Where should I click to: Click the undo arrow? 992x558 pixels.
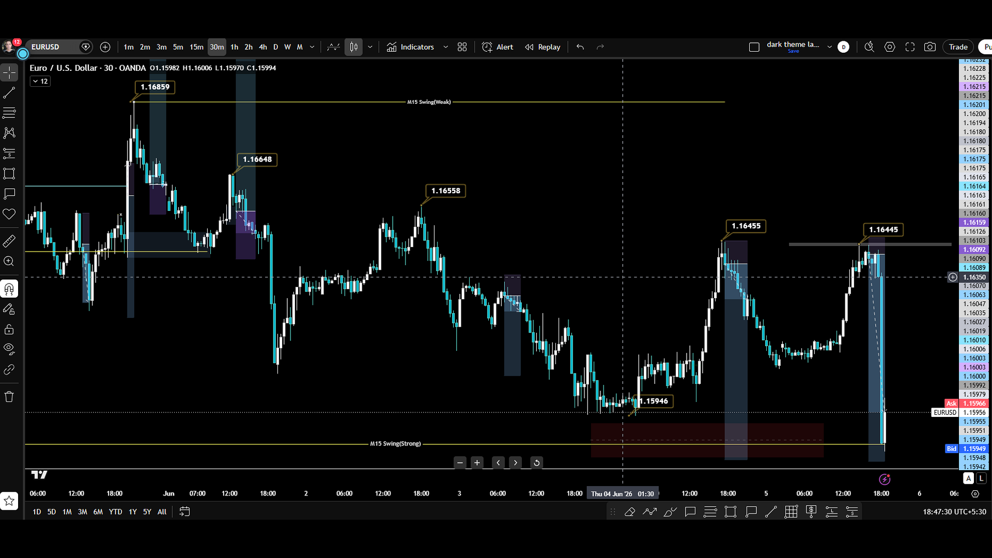pos(580,47)
